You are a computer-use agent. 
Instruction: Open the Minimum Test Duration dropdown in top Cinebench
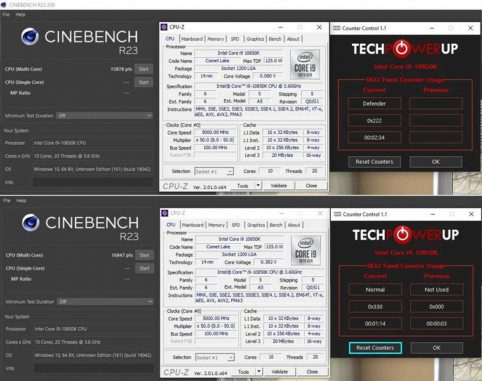coord(105,116)
